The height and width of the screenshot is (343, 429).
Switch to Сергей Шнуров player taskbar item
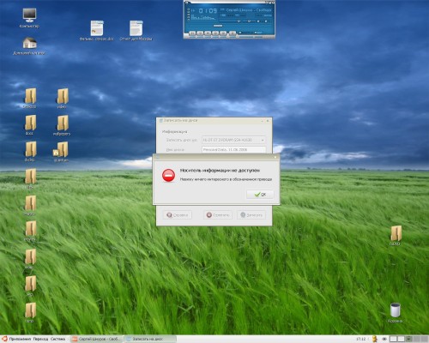click(x=96, y=339)
